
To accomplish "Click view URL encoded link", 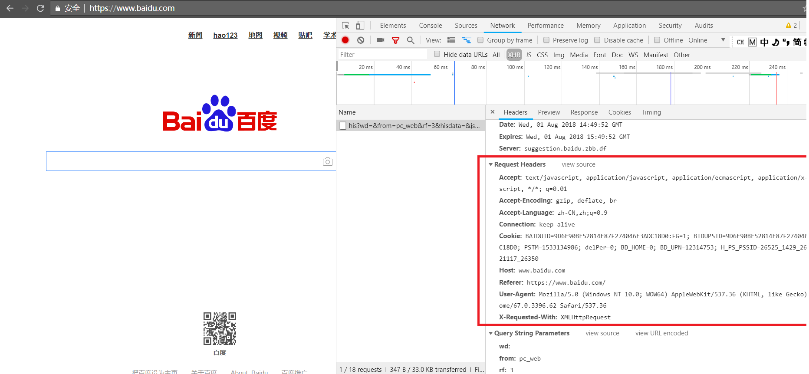I will [x=662, y=333].
